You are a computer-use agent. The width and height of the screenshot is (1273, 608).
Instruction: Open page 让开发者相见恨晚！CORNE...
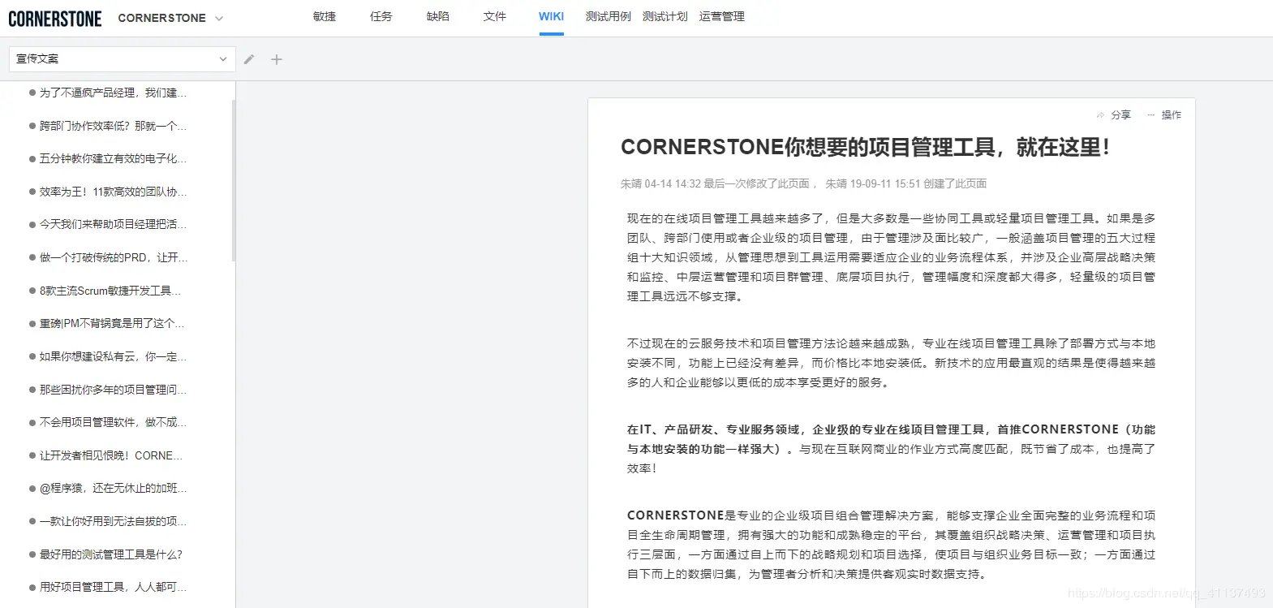(110, 455)
